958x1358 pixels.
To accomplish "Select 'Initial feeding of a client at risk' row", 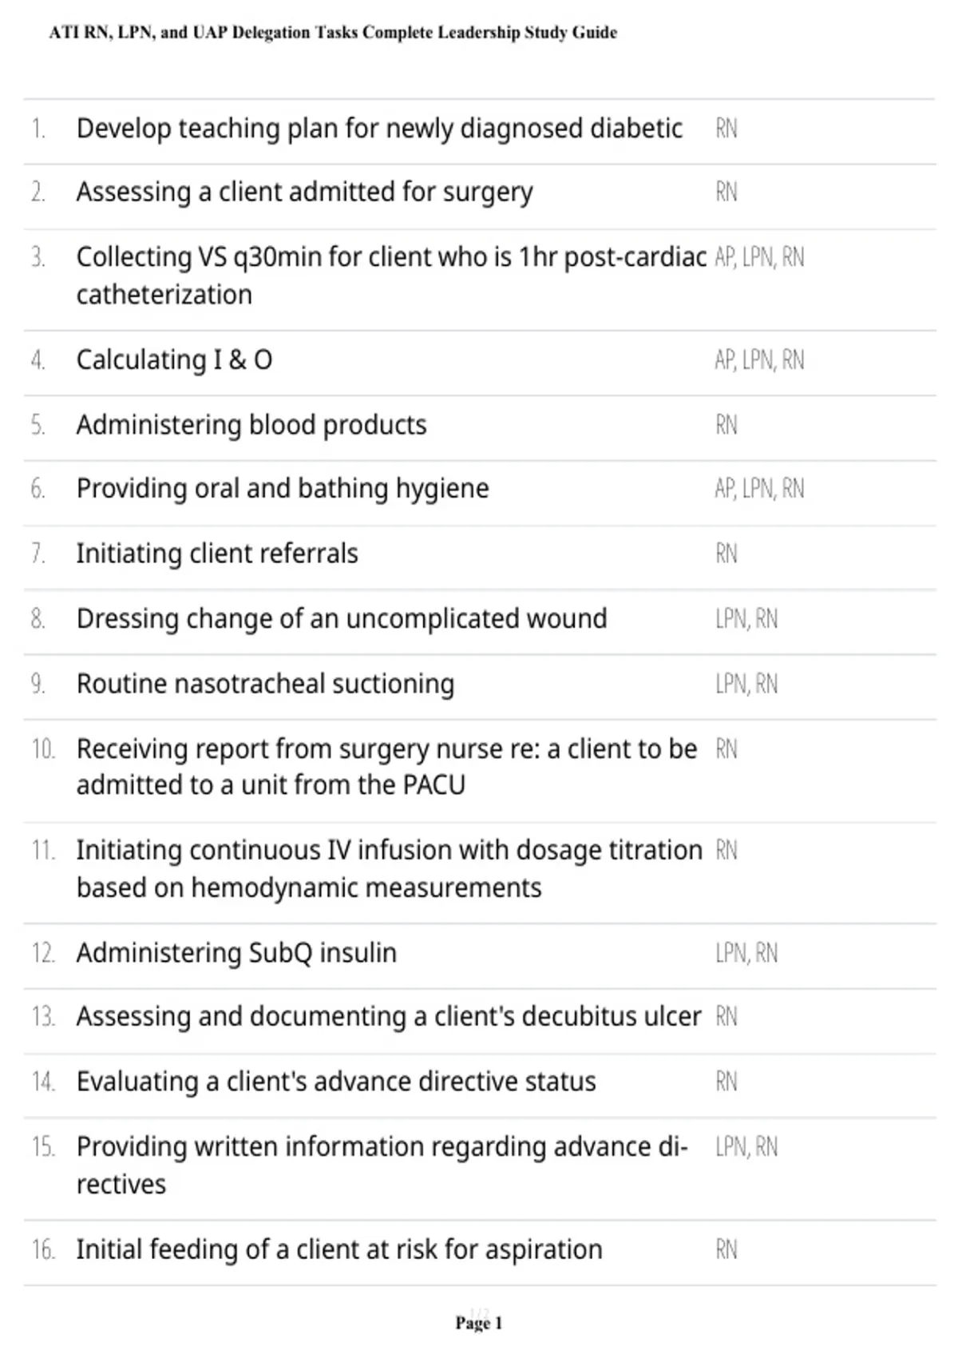I will [x=339, y=1249].
